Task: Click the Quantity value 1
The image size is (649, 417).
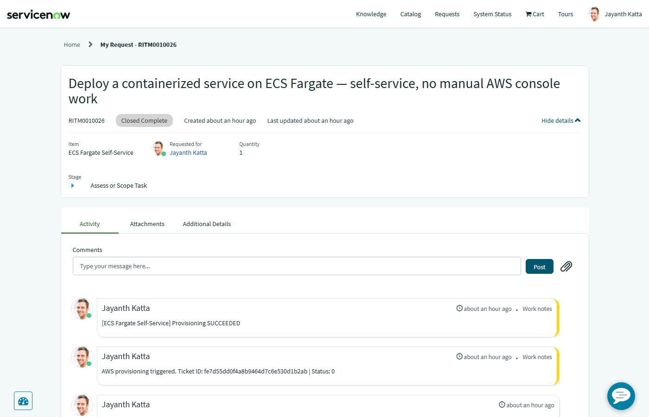Action: 241,152
